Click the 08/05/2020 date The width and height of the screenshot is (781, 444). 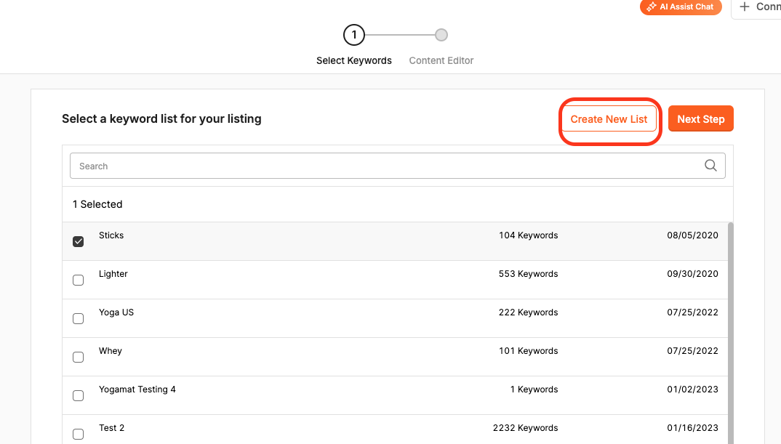tap(692, 235)
